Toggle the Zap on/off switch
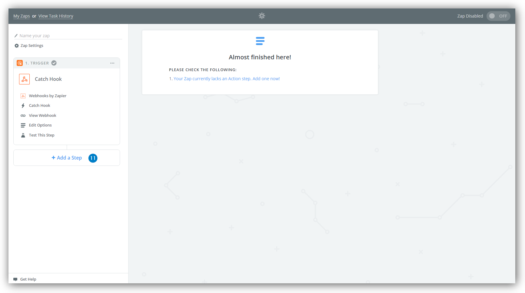 (498, 16)
